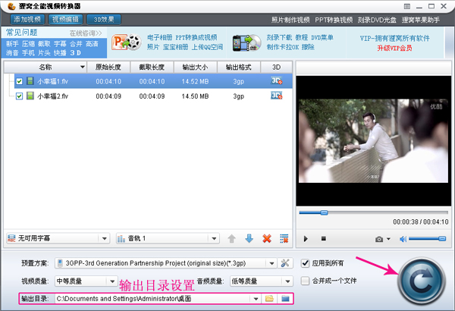
Task: Click 升级VIP会员 link
Action: coord(394,48)
